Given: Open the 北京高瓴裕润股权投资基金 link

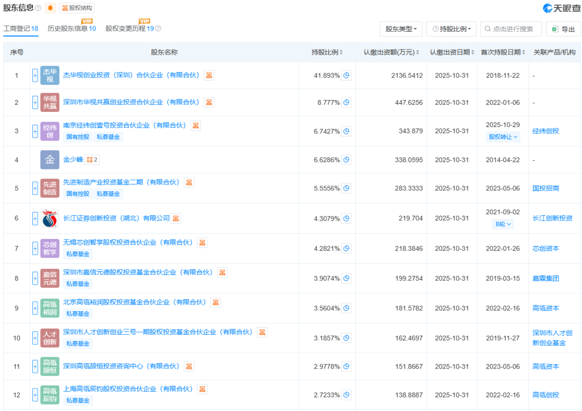Looking at the screenshot, I should [135, 302].
